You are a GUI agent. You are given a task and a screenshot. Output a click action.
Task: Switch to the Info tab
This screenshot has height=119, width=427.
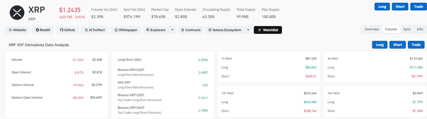tap(420, 29)
